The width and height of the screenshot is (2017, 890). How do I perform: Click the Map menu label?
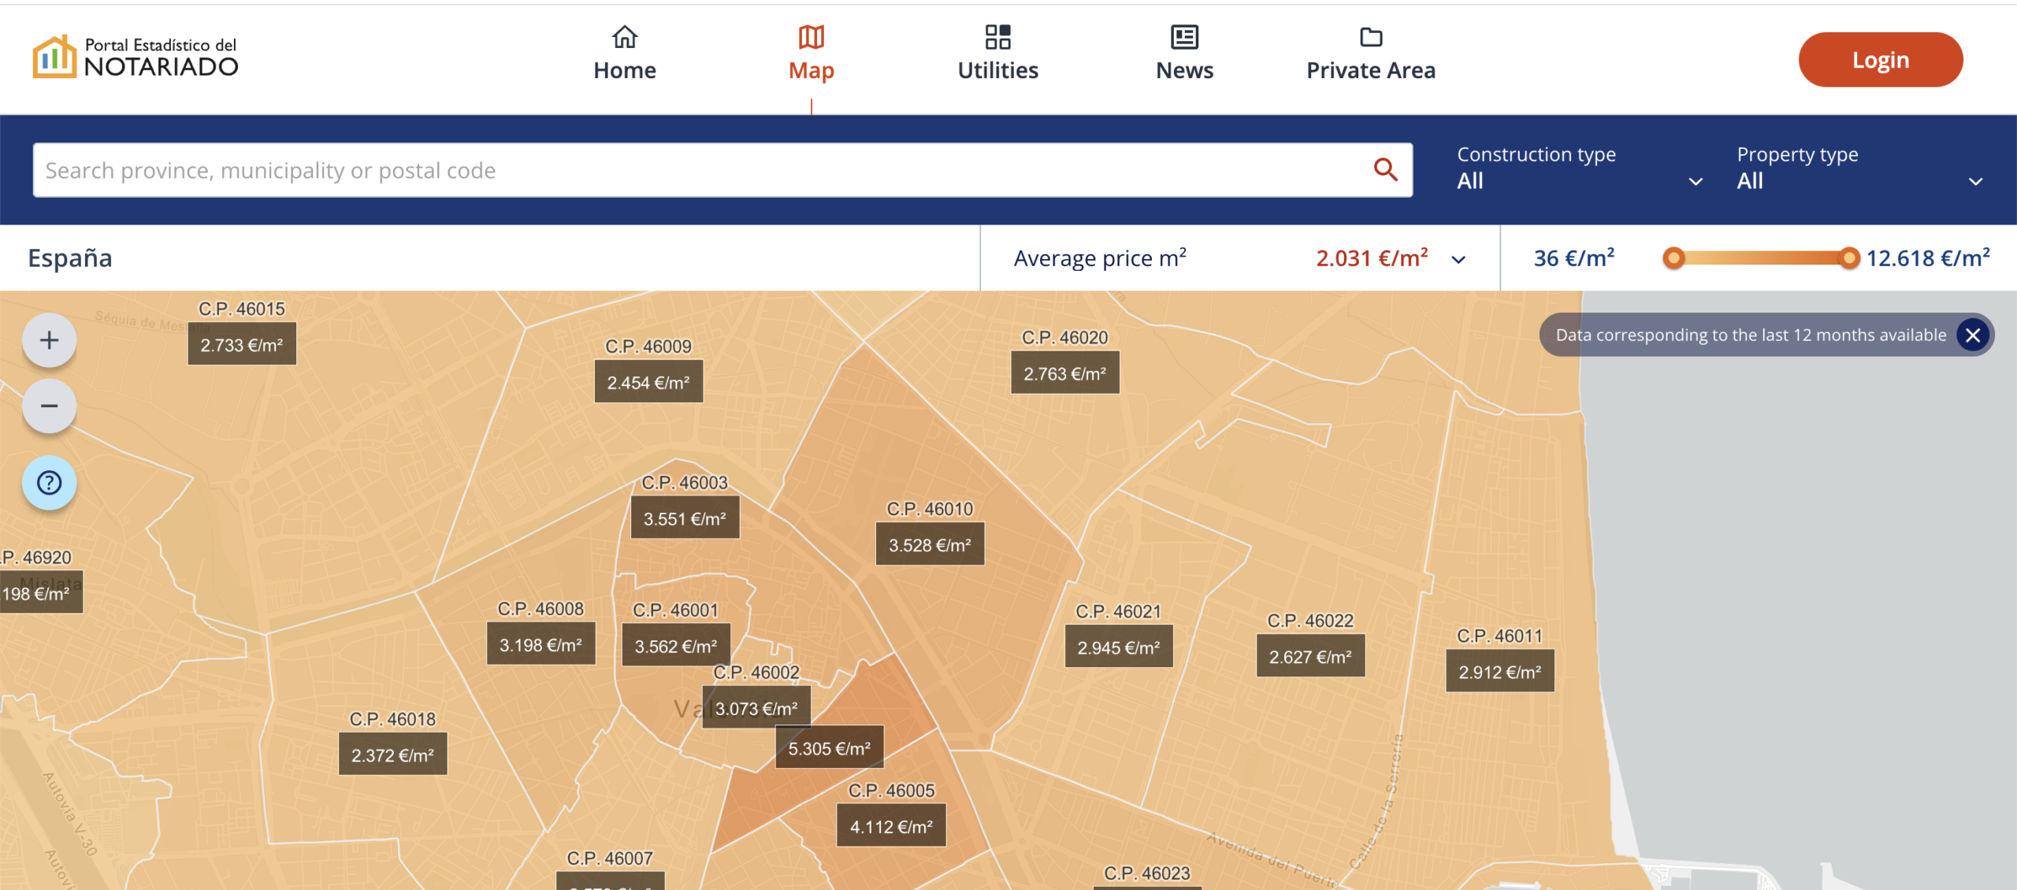tap(811, 71)
